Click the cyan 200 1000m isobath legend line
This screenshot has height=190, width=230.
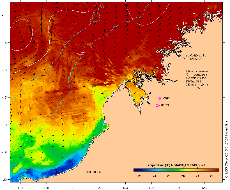tap(91, 175)
